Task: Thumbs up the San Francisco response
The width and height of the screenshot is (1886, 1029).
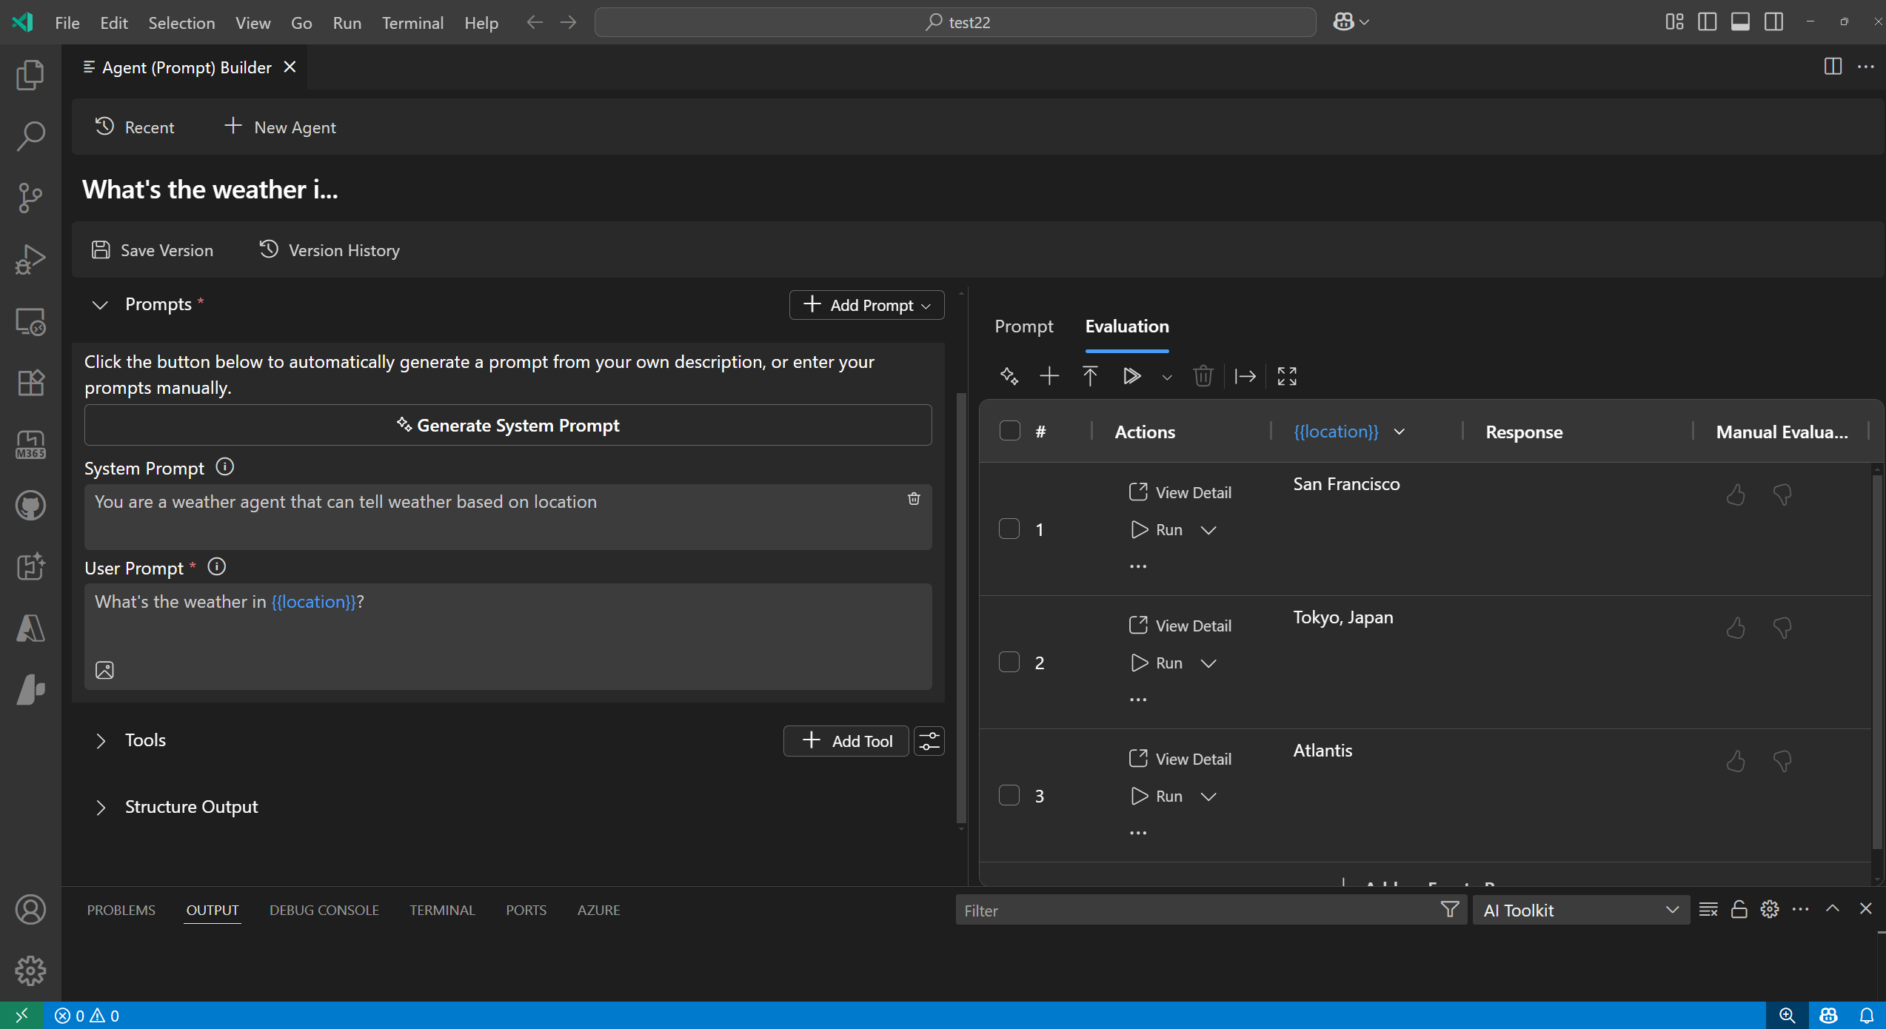Action: (1736, 495)
